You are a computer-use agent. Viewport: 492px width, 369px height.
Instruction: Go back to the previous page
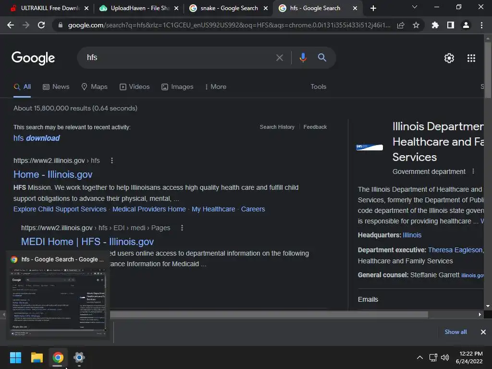tap(11, 25)
